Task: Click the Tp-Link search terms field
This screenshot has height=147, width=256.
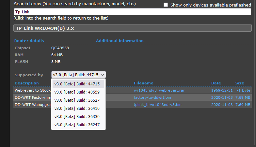Action: point(133,12)
